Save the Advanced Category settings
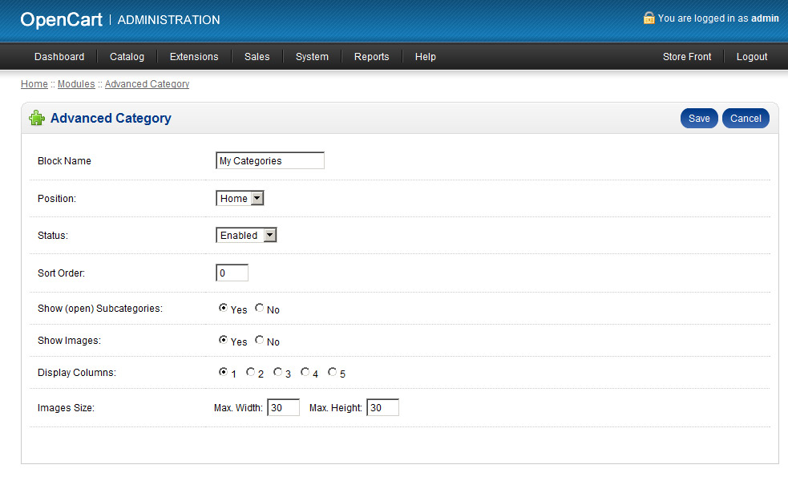Screen dimensions: 788x485 [x=699, y=118]
